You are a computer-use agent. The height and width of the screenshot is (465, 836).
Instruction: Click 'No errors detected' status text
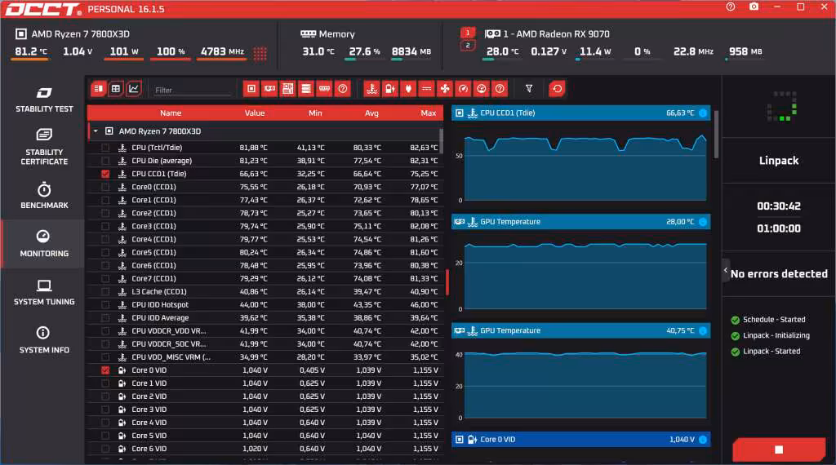point(779,274)
